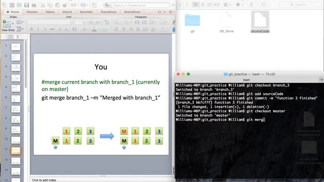Open the slide Layout dropdown
This screenshot has width=324, height=182.
pos(20,22)
